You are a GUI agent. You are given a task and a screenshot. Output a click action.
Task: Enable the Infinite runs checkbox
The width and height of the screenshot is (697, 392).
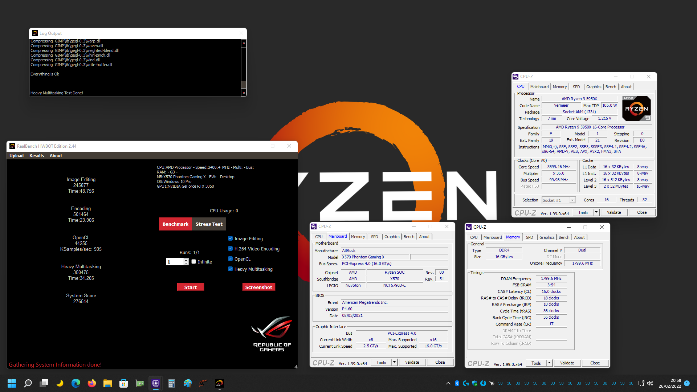pyautogui.click(x=194, y=262)
